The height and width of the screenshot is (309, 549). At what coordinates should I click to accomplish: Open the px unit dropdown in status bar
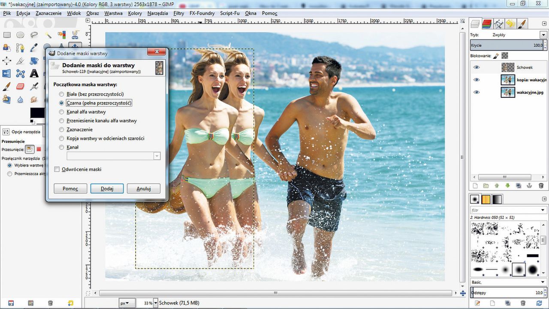(x=127, y=303)
